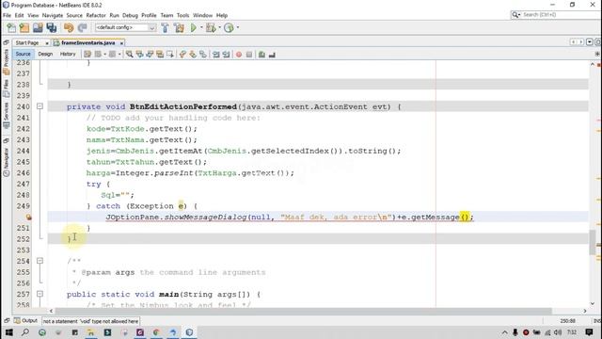Switch to Design view
602x339 pixels.
click(x=45, y=55)
